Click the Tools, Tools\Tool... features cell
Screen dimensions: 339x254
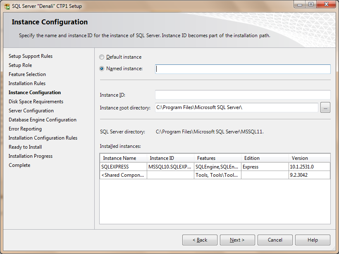[217, 175]
